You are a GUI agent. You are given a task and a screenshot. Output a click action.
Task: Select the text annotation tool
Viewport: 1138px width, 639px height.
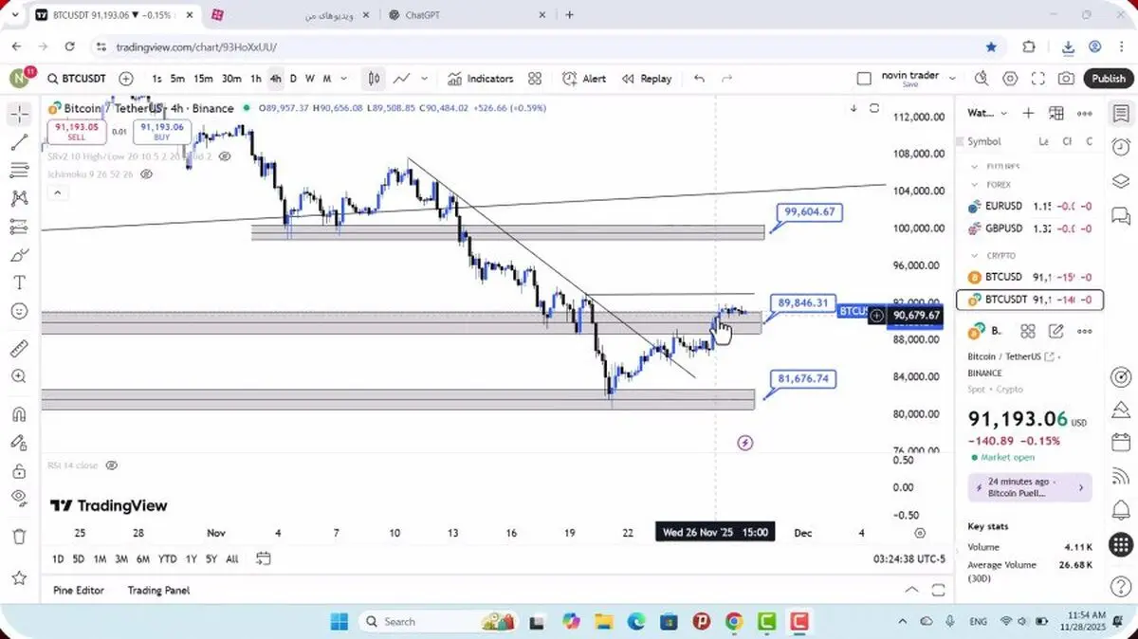tap(19, 283)
